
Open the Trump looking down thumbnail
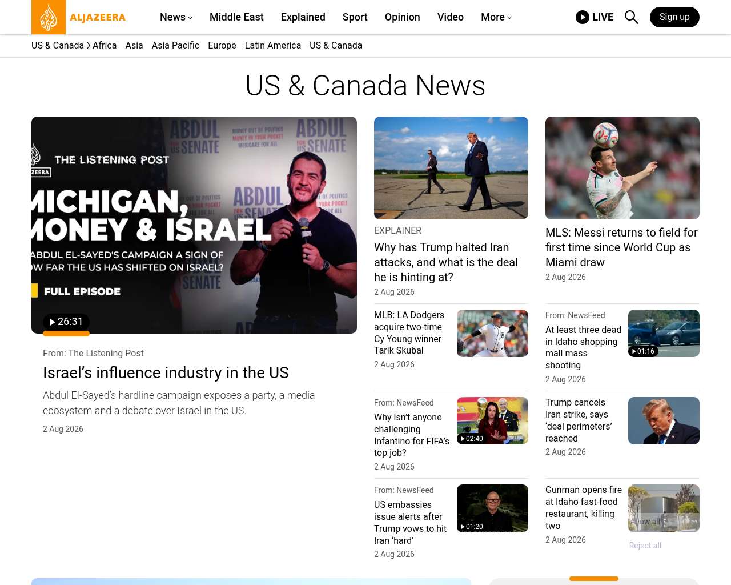[664, 420]
